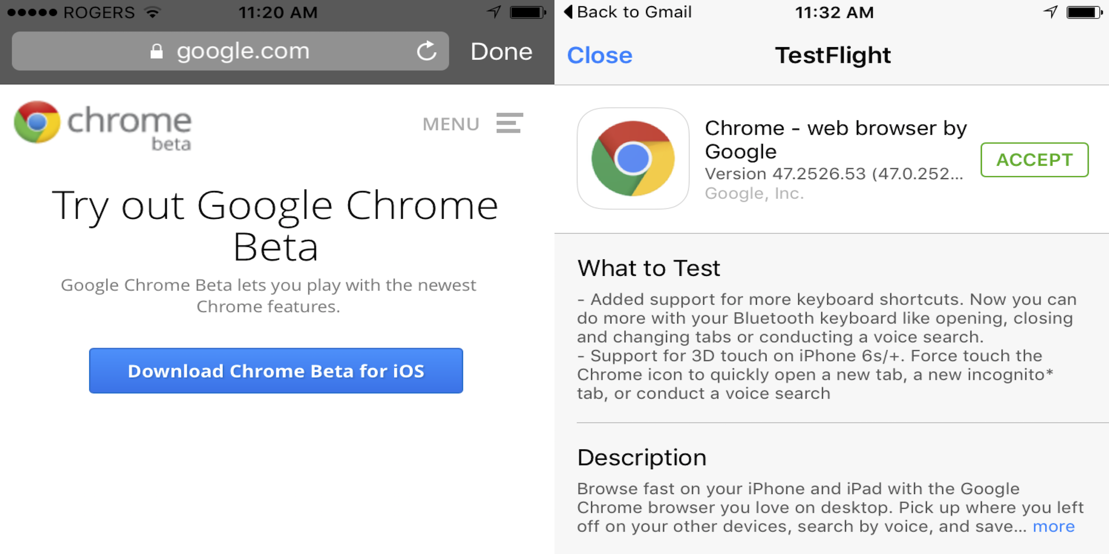Tap Back to Gmail to return
This screenshot has height=554, width=1109.
coord(627,12)
